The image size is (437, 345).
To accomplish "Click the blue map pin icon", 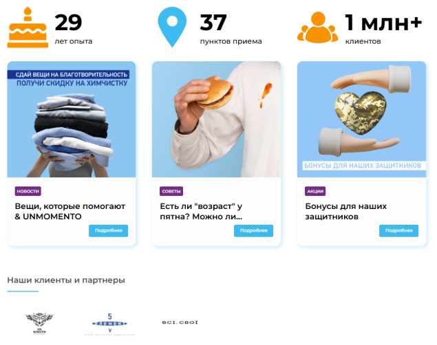I will pos(172,27).
